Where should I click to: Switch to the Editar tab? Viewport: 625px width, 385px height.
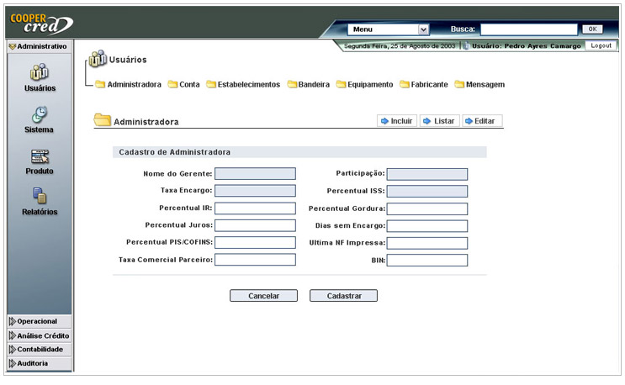479,121
